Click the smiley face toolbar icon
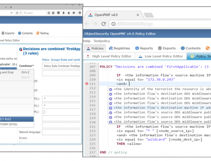The width and height of the screenshot is (211, 161). click(74, 13)
